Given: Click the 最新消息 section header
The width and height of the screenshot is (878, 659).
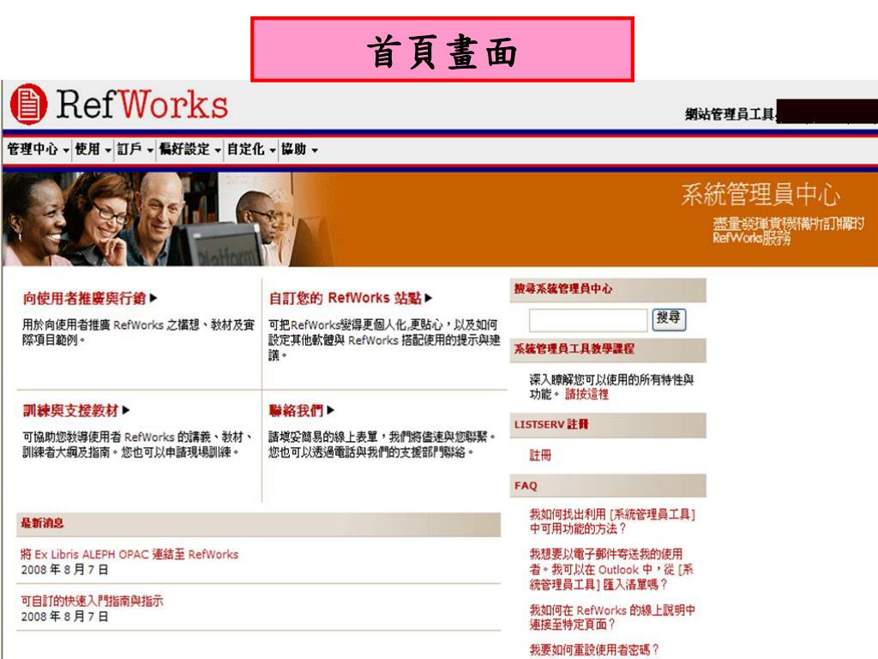Looking at the screenshot, I should coord(258,523).
